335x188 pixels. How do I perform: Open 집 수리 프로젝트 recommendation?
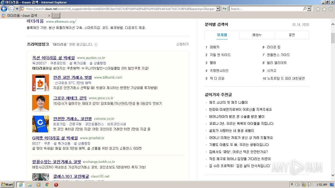coord(240,166)
